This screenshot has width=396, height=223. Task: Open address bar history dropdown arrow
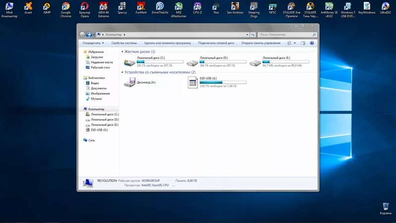pyautogui.click(x=247, y=35)
